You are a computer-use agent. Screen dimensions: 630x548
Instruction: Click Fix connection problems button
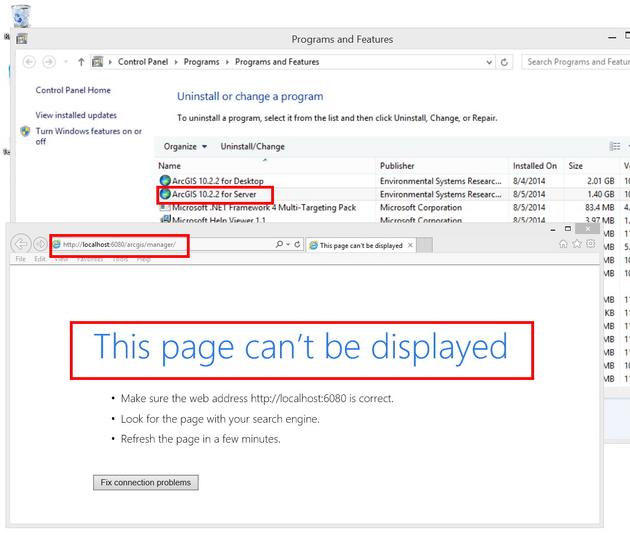pyautogui.click(x=146, y=483)
